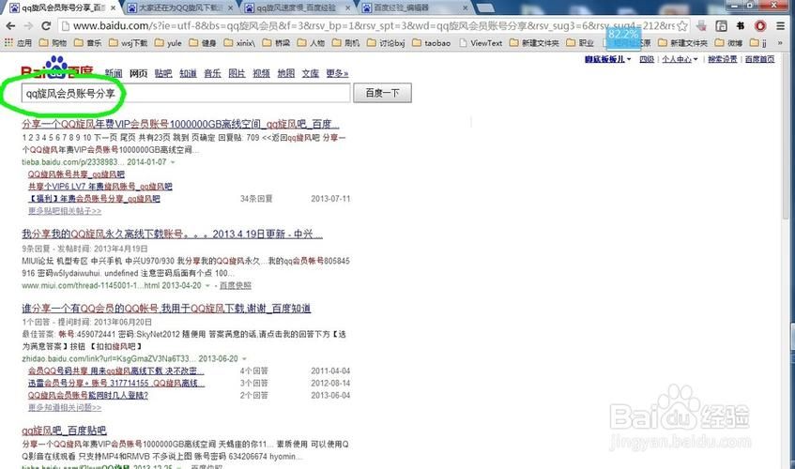Open the Chrome menu (three lines)
This screenshot has width=795, height=469.
[x=780, y=26]
